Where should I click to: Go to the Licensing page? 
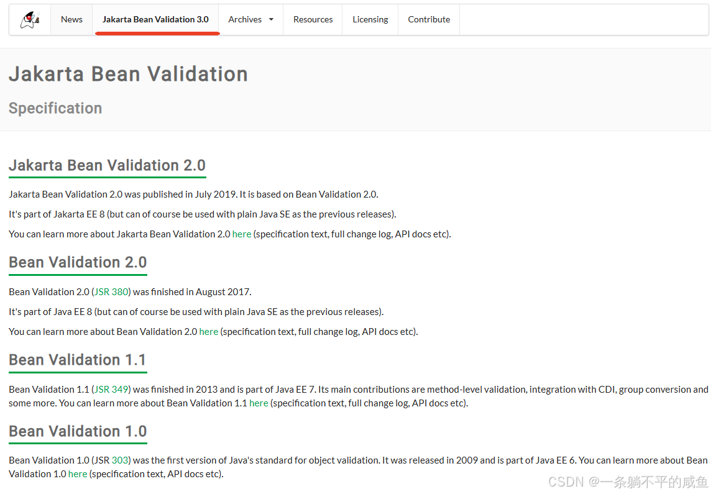tap(370, 19)
